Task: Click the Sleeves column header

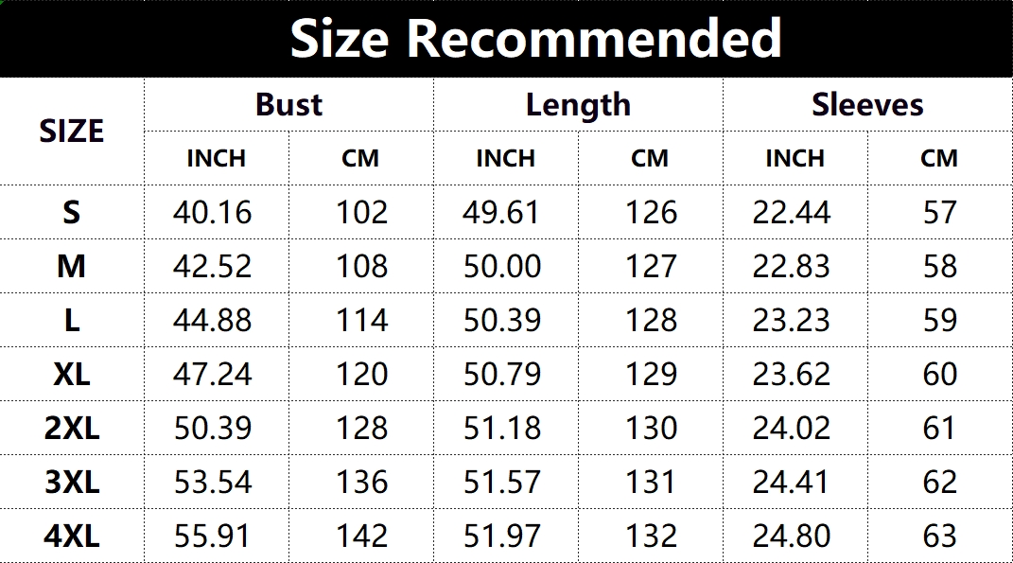Action: [x=867, y=104]
